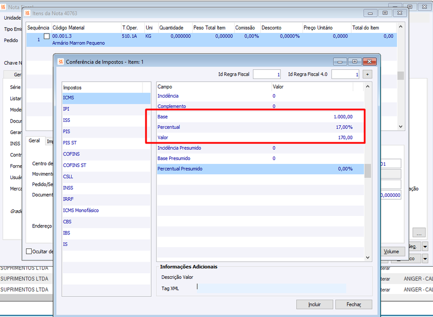Close the Conferência de Impostos dialog
This screenshot has height=317, width=433.
369,62
